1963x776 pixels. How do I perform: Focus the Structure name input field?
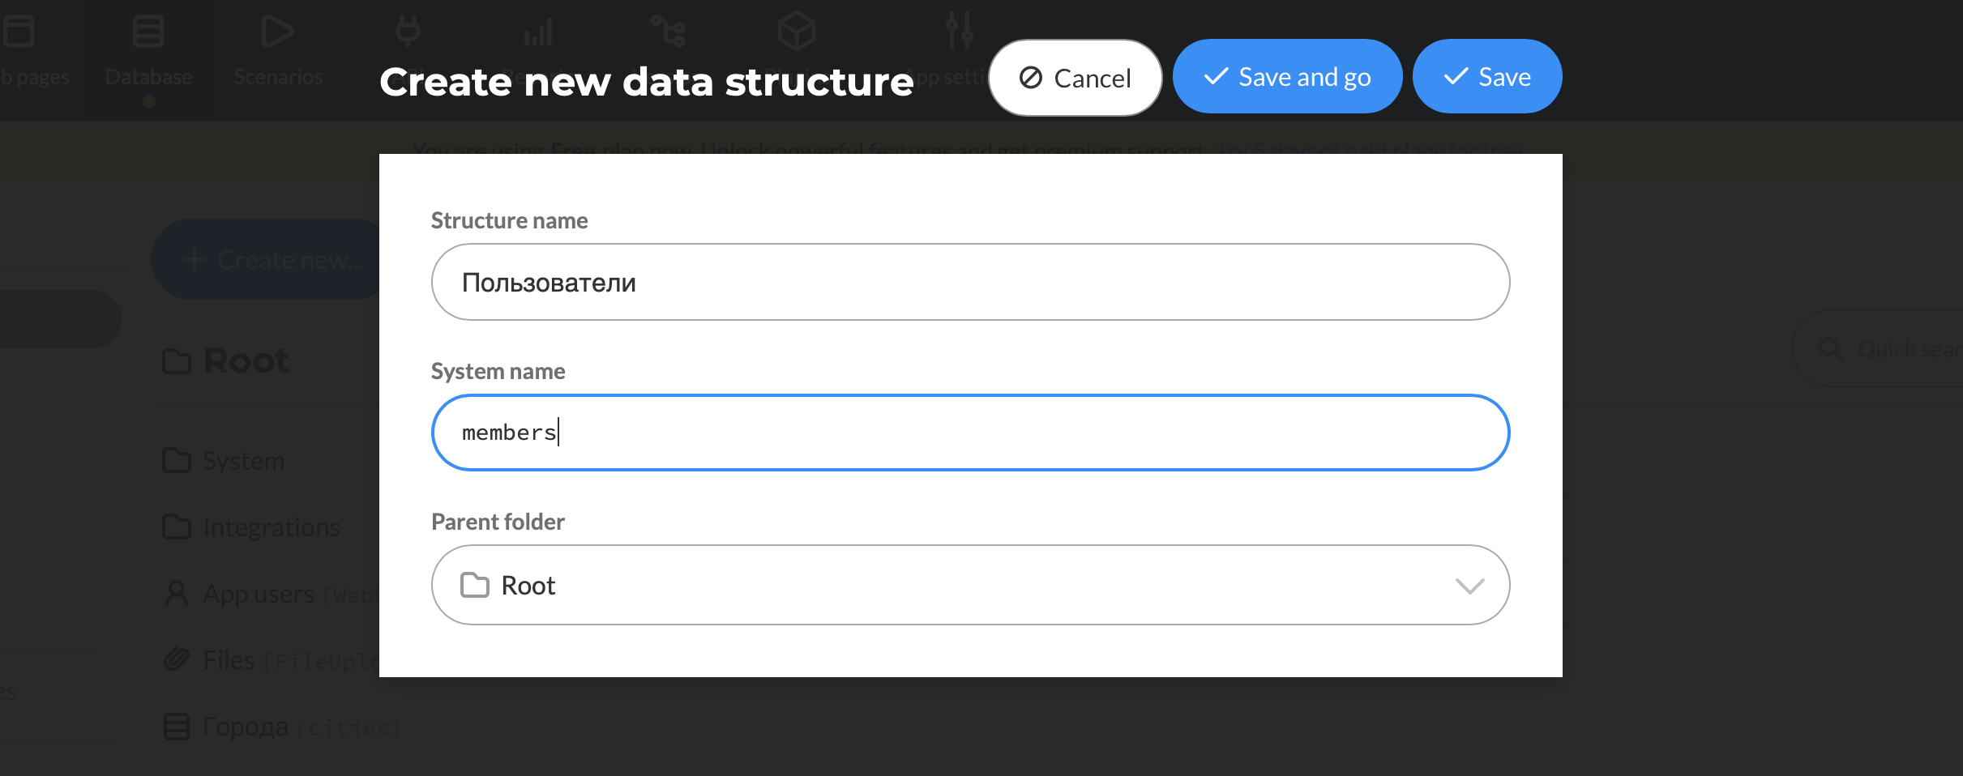pos(970,282)
